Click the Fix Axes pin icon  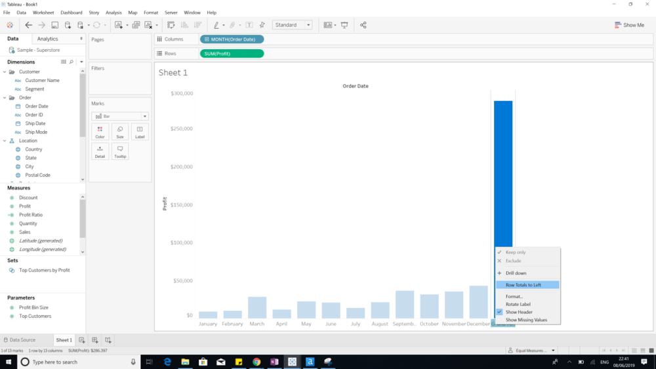click(262, 25)
